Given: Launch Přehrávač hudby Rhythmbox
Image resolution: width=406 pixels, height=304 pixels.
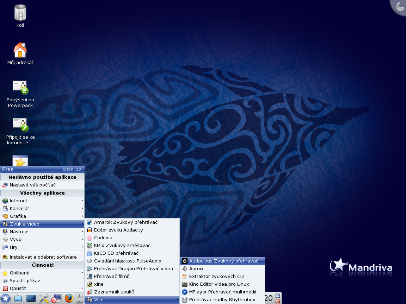Looking at the screenshot, I should 222,300.
